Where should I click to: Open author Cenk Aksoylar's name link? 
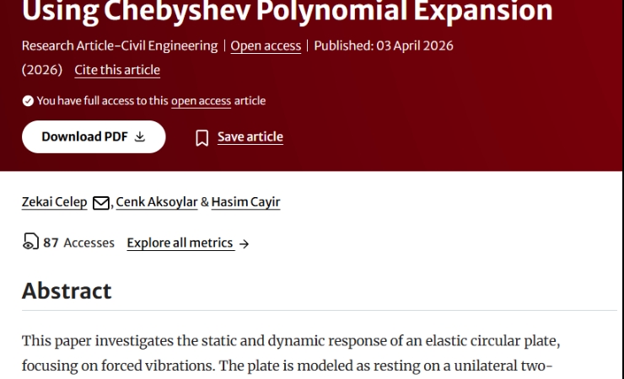[157, 202]
